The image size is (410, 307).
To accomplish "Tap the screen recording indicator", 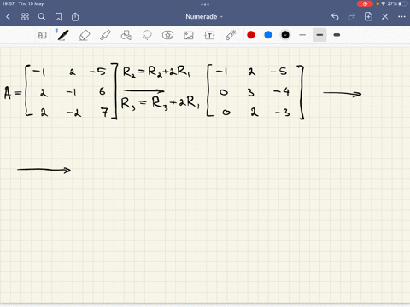I will [x=365, y=3].
